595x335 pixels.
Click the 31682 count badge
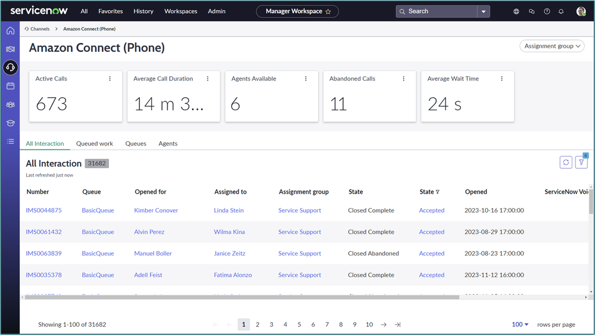[x=96, y=163]
